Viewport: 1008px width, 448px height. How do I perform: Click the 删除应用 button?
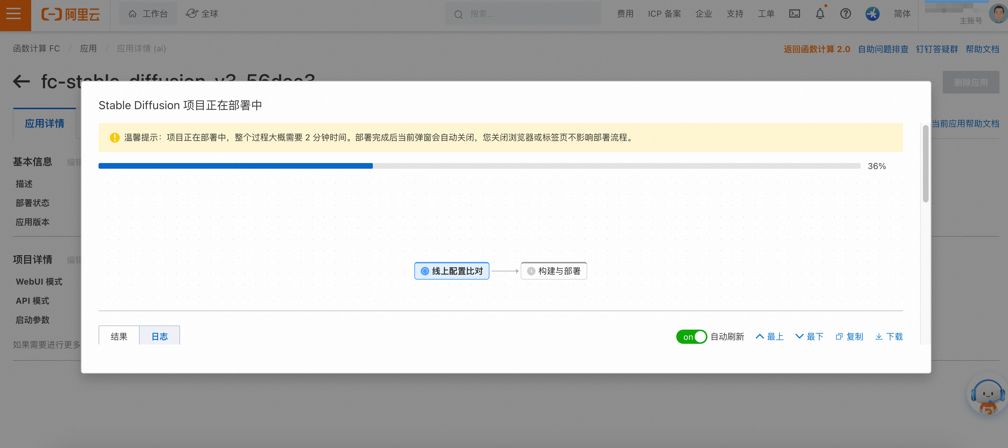pos(971,82)
